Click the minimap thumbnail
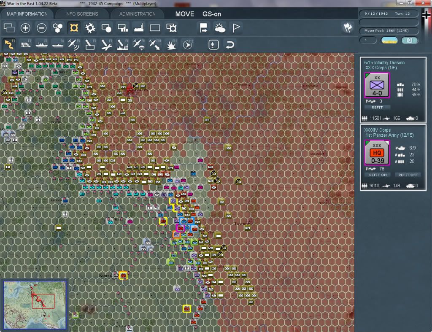 point(35,305)
